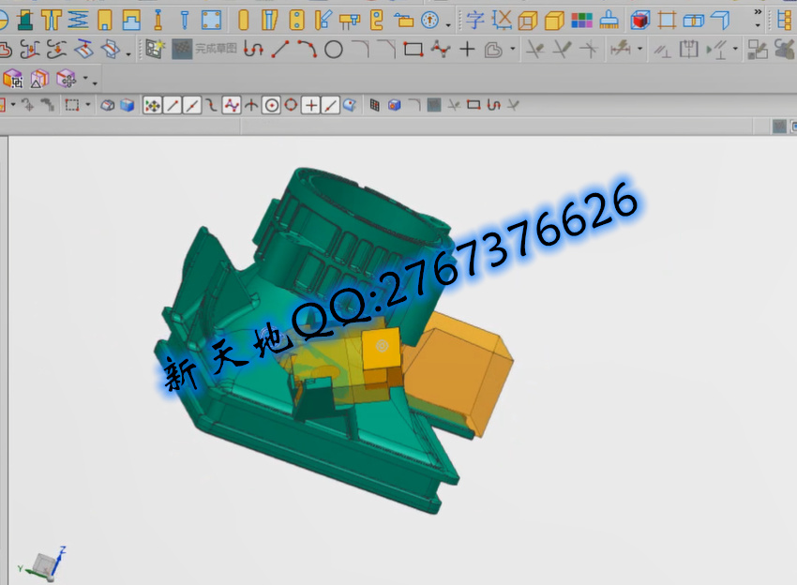
Task: Select the sketch Line tool
Action: coord(280,50)
